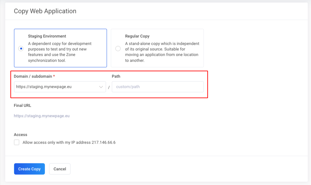The height and width of the screenshot is (185, 311).
Task: Click the Final URL staging.mynewpage.eu text
Action: pyautogui.click(x=42, y=116)
